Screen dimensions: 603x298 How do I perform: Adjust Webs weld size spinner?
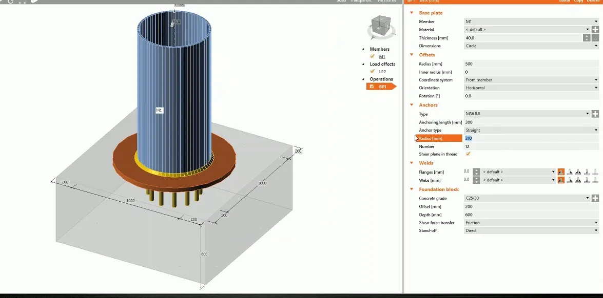476,180
